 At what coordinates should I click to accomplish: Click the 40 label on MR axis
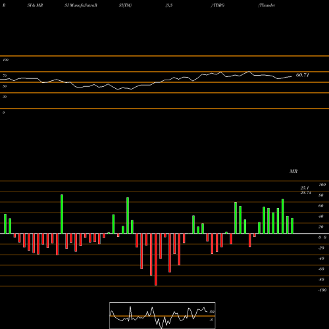point(321,216)
